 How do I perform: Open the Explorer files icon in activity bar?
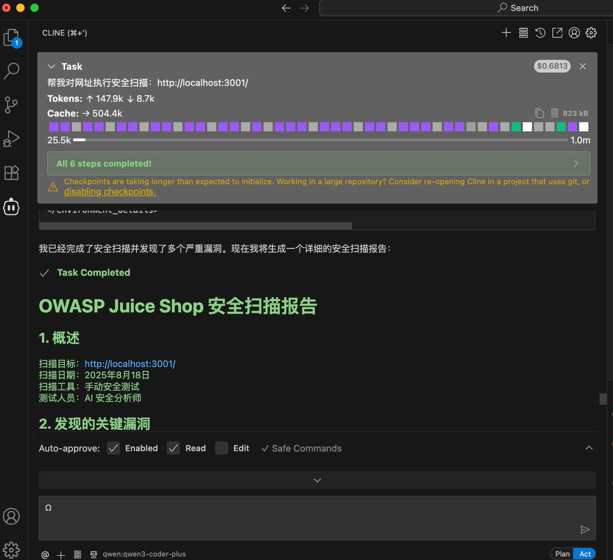click(x=12, y=38)
